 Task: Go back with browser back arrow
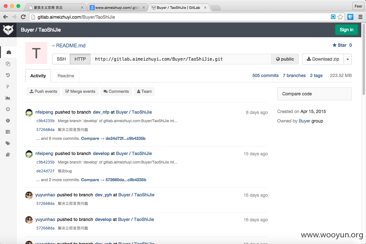tap(6, 17)
